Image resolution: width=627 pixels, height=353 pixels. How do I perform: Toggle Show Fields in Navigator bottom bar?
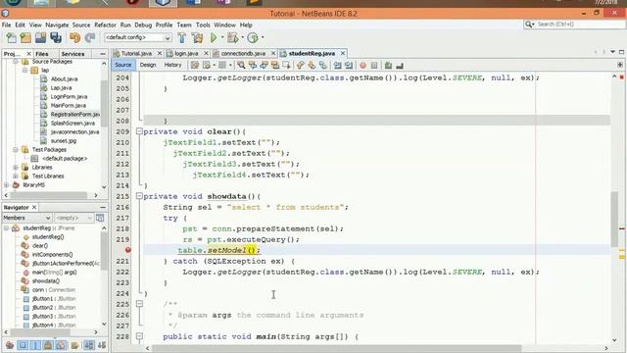point(23,345)
